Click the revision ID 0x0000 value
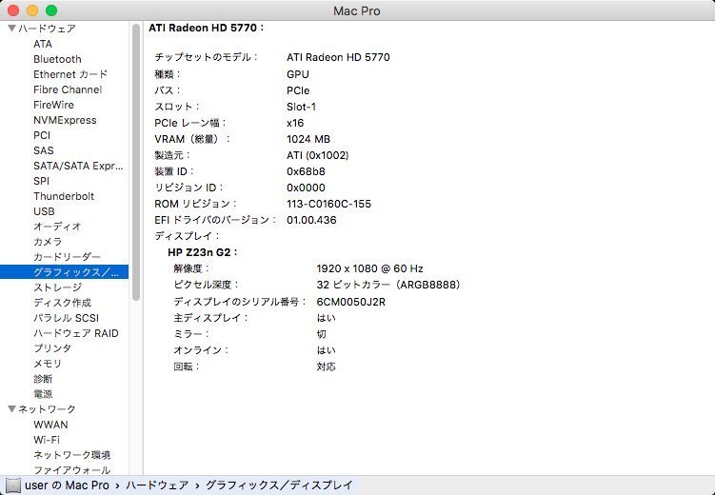This screenshot has height=495, width=715. [x=306, y=188]
